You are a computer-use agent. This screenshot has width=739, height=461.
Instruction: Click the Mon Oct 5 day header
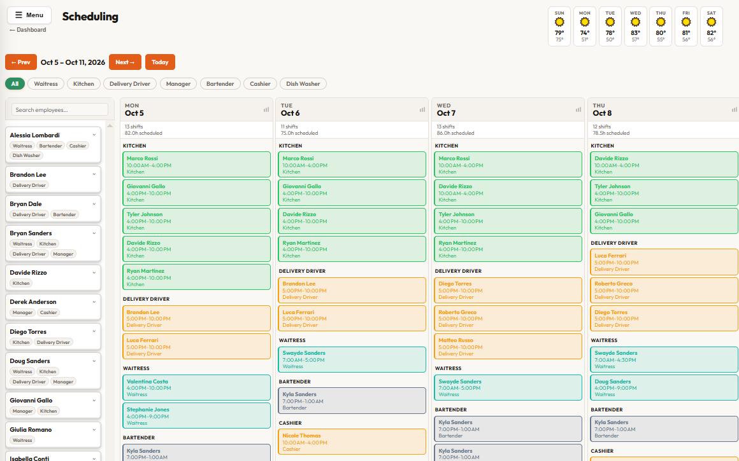click(x=196, y=109)
